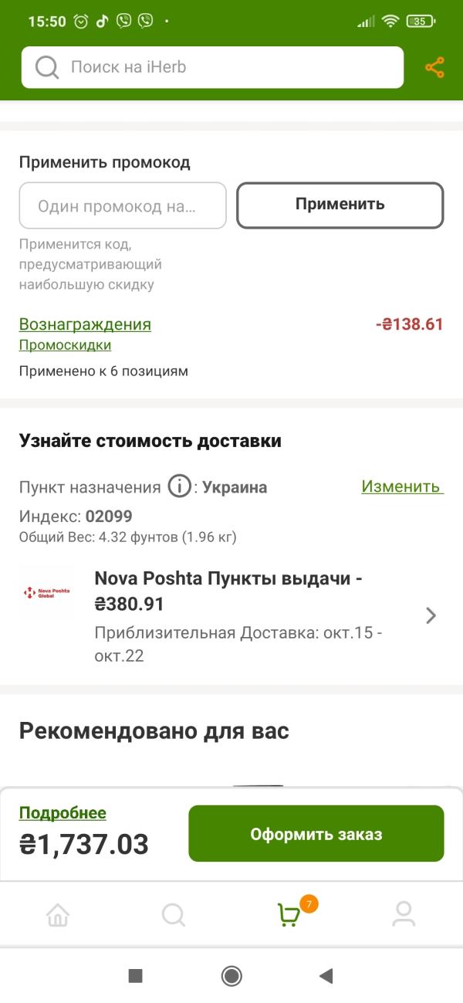Tap the Android back navigation triangle
The height and width of the screenshot is (1003, 463).
tap(326, 976)
